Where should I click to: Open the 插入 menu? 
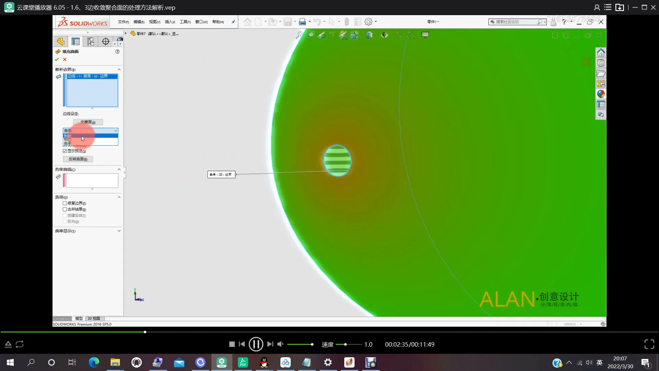click(x=170, y=22)
